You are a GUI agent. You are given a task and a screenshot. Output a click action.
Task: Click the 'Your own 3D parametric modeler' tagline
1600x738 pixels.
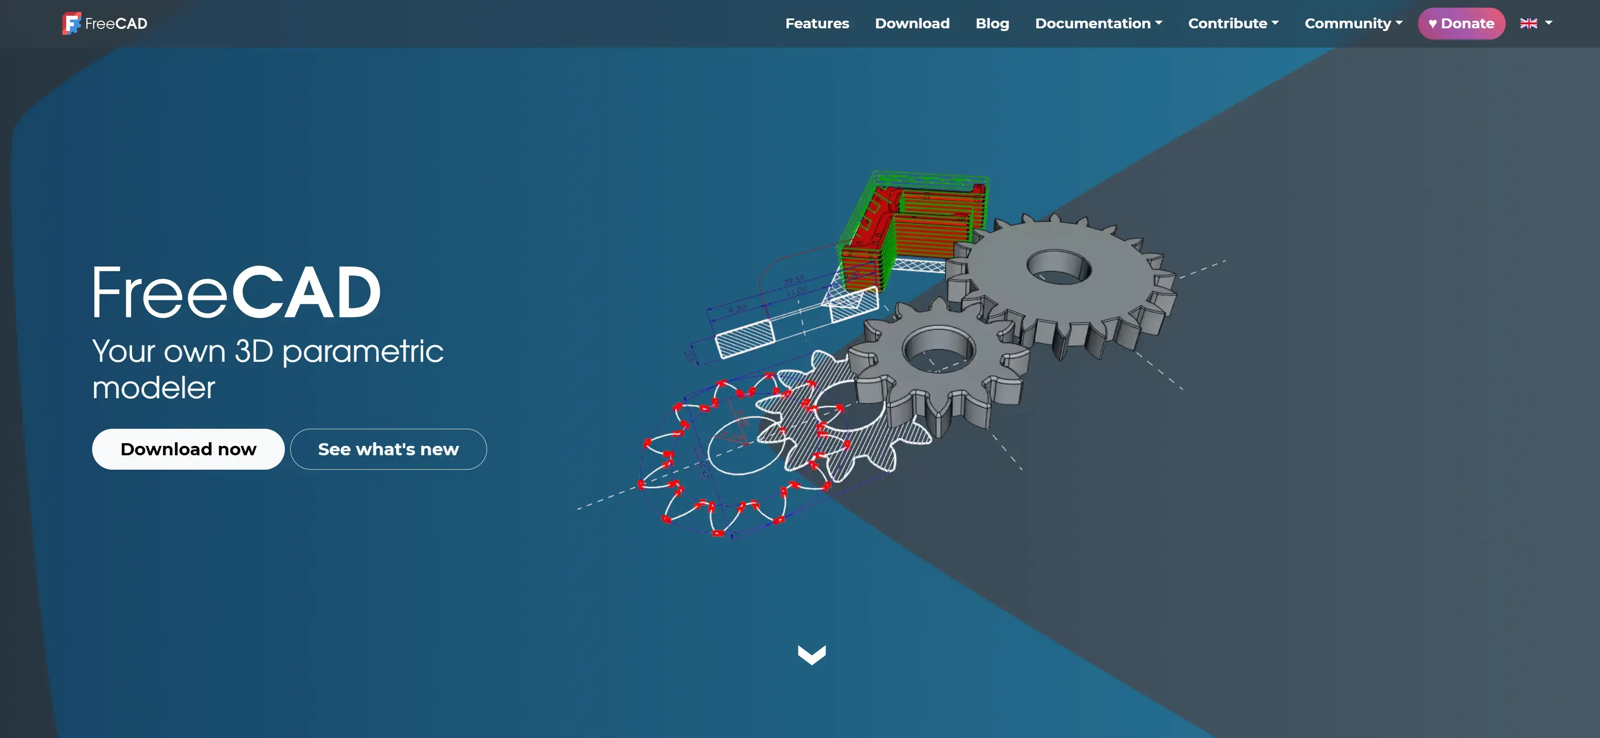[x=268, y=369]
